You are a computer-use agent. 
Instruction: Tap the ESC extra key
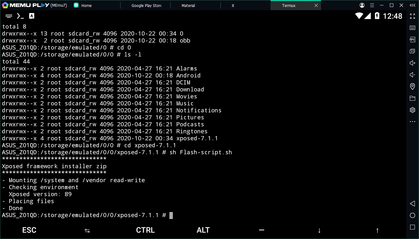[29, 230]
